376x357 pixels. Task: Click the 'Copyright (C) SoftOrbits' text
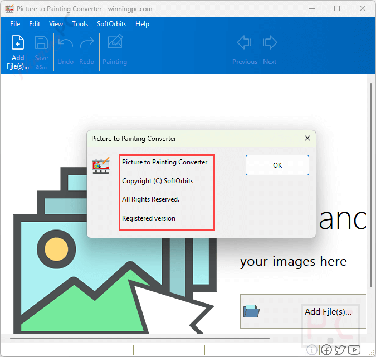pos(158,181)
